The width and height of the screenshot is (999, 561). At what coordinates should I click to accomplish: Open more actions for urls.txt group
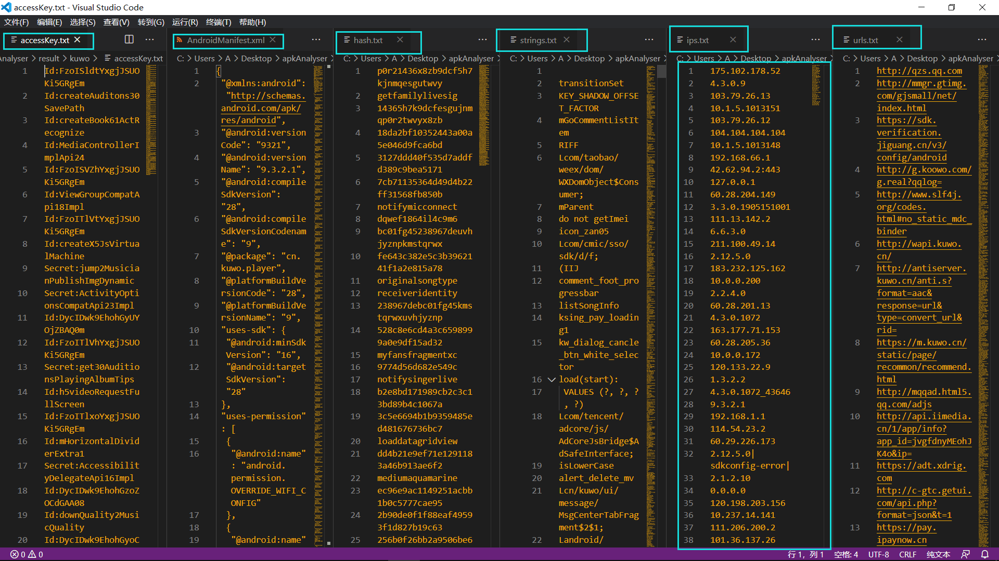[982, 39]
